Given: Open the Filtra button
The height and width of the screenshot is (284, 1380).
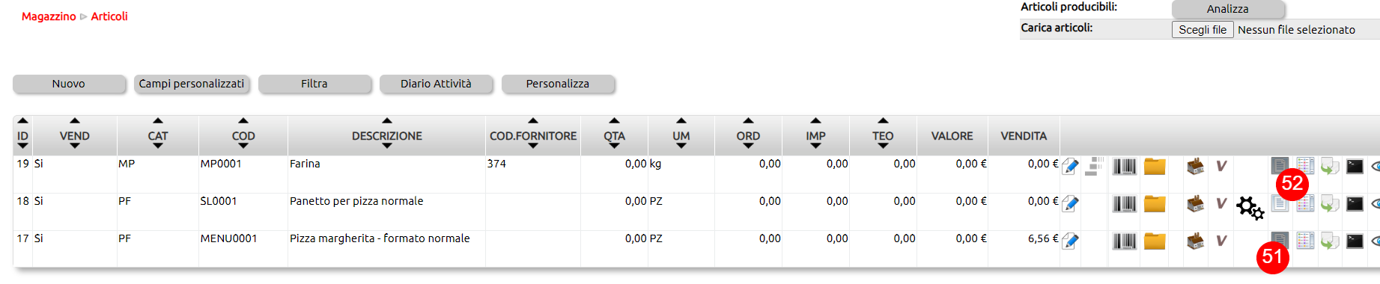Looking at the screenshot, I should click(314, 84).
